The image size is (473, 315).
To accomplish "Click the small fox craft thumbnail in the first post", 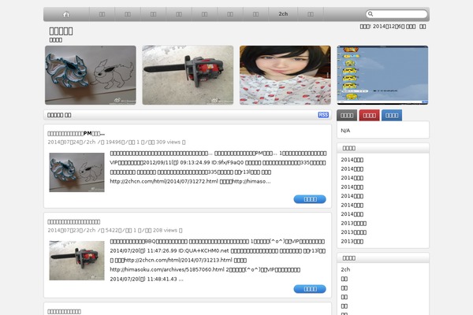I will point(77,172).
